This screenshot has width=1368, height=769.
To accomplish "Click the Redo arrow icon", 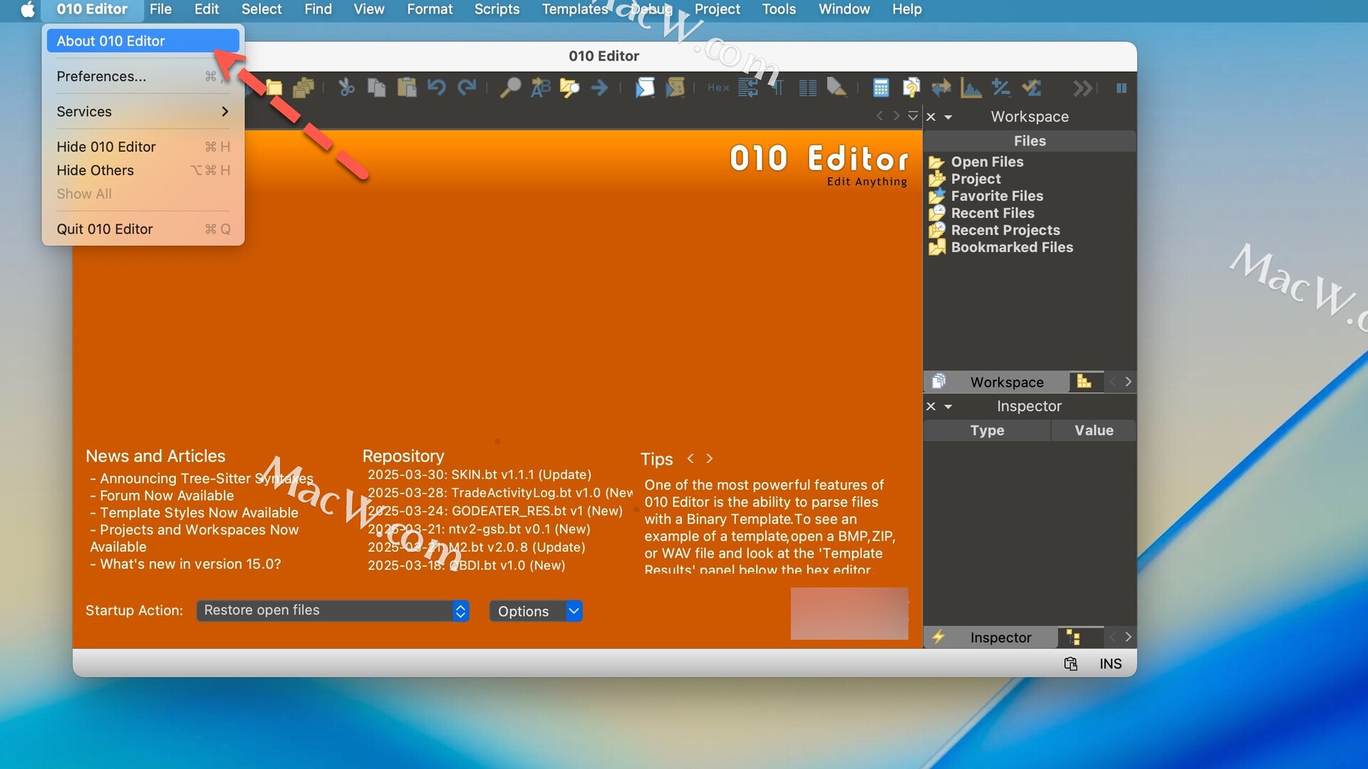I will click(x=467, y=88).
